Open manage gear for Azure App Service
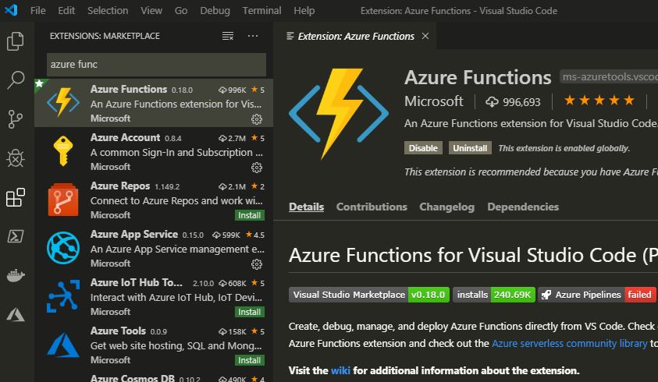Screen dimensions: 658x382 click(256, 264)
